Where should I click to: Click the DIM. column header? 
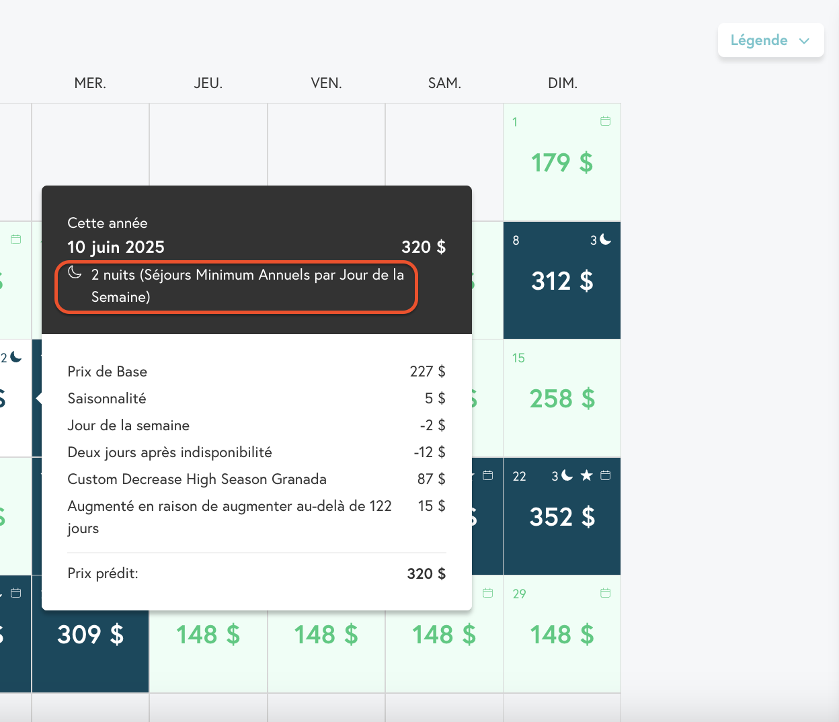click(563, 83)
